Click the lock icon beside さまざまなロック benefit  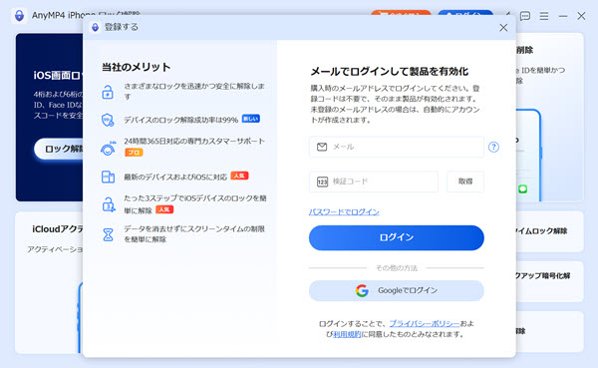click(108, 92)
